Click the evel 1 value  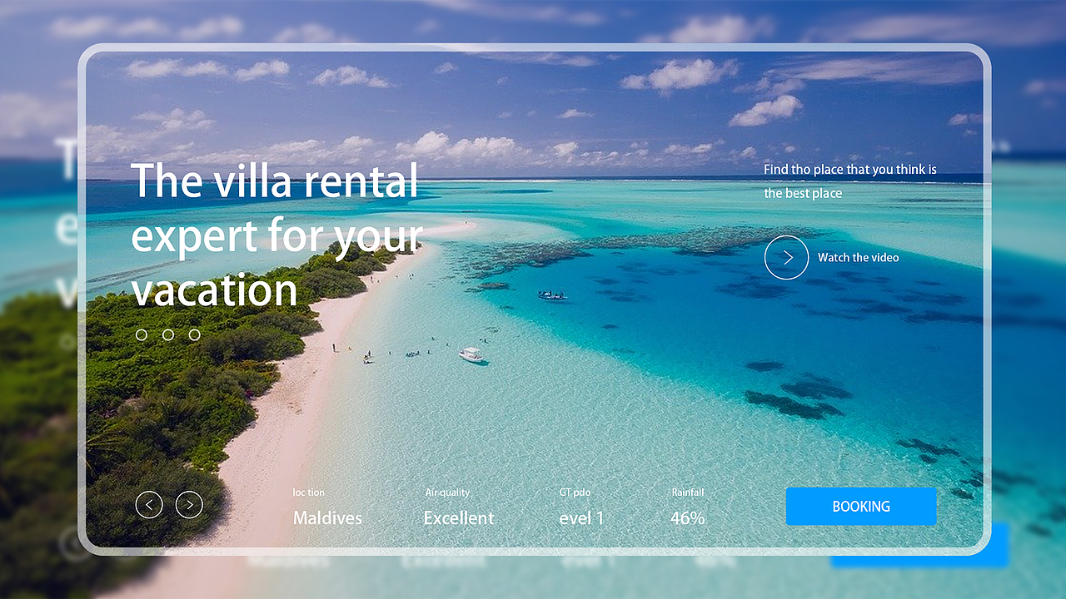[x=581, y=517]
